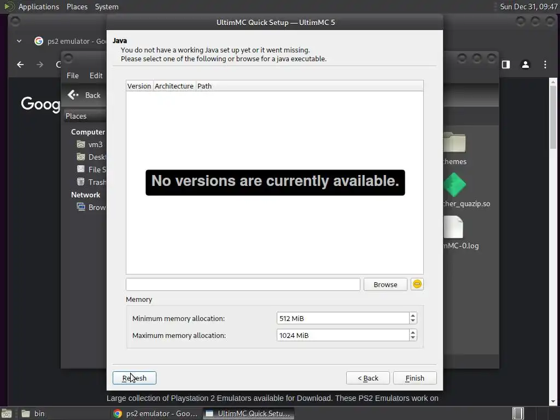Screen dimensions: 560x420
Task: Open the Places menu in top panel
Action: click(x=77, y=7)
